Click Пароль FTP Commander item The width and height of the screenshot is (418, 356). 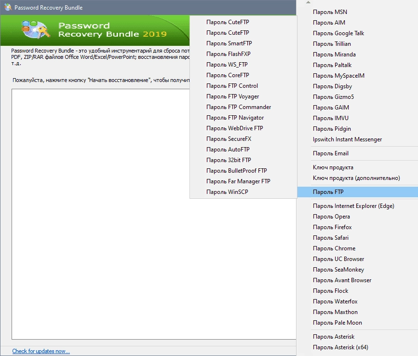243,107
